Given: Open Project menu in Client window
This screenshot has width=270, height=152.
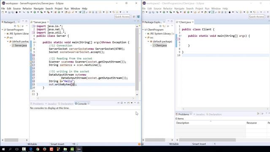Looking at the screenshot, I should (x=199, y=8).
